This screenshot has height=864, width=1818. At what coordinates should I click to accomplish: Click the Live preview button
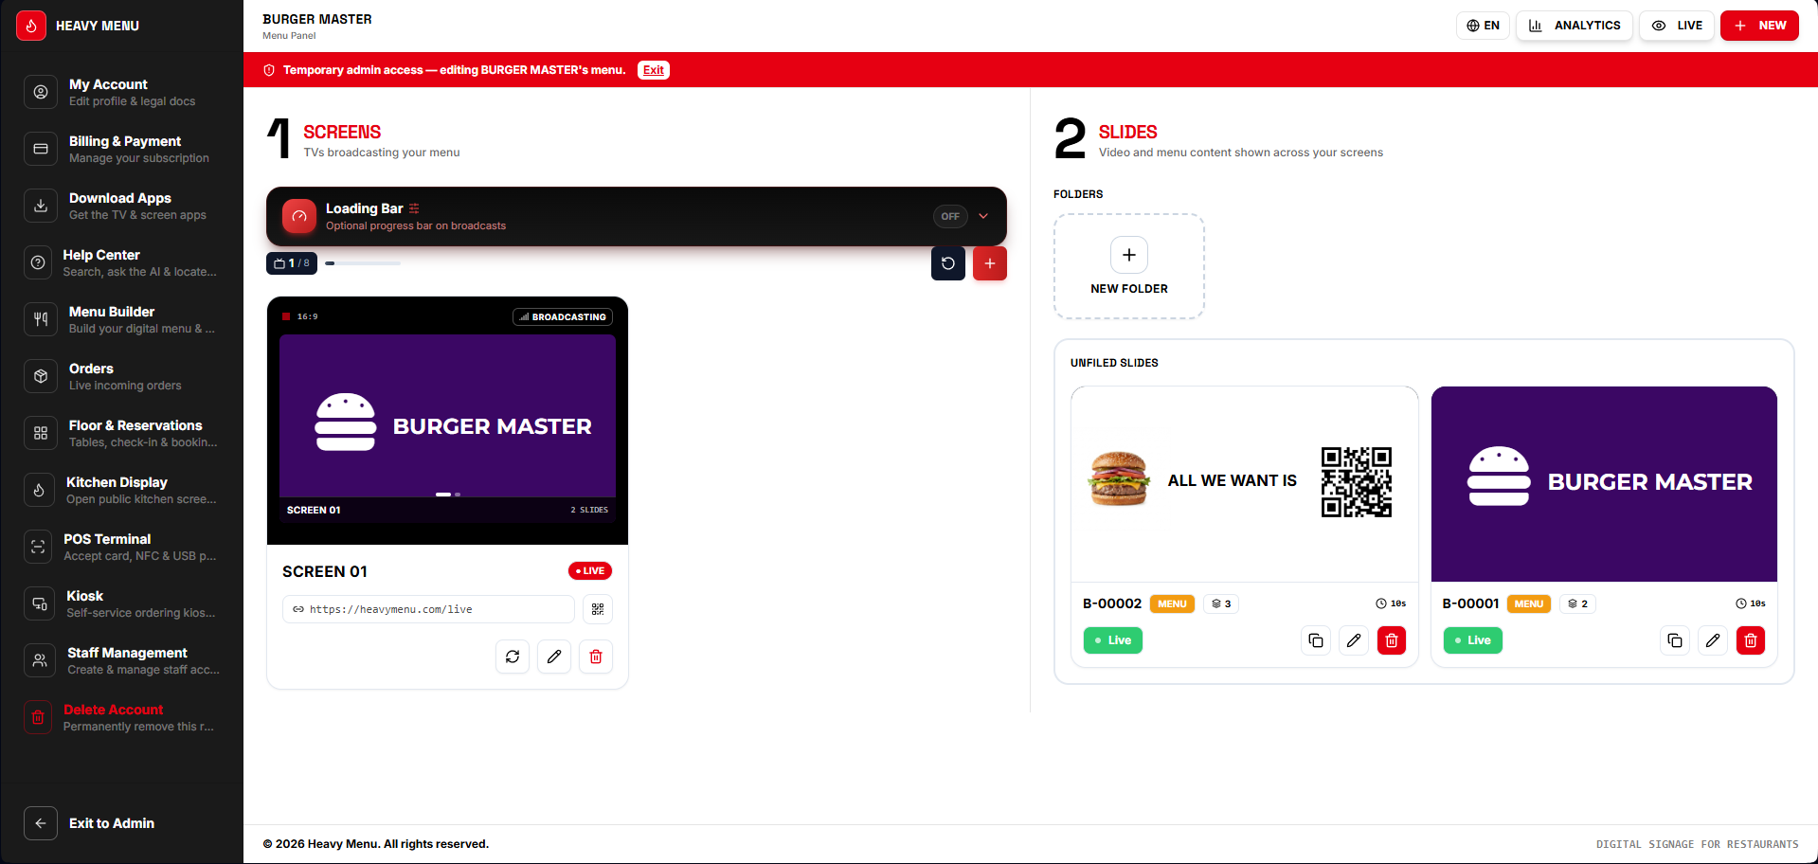click(x=1677, y=26)
